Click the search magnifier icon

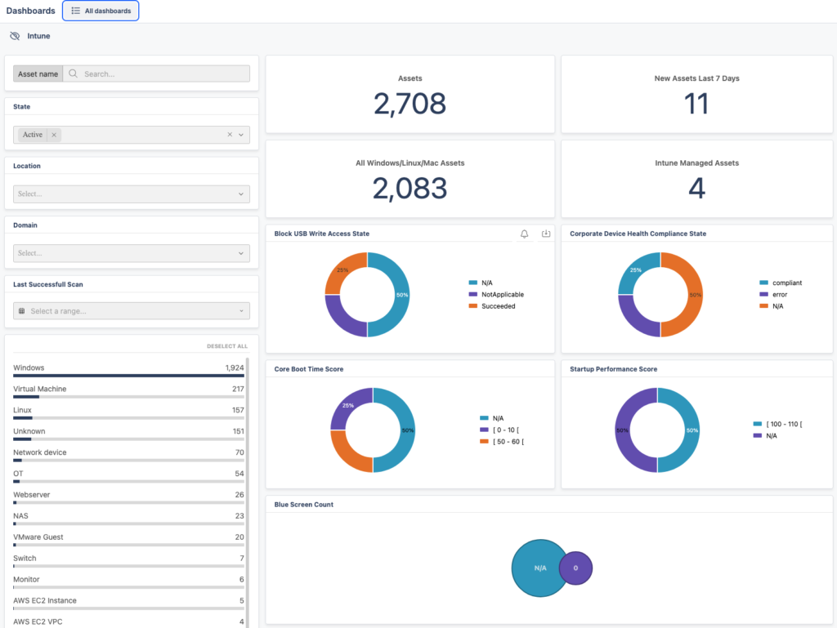73,73
